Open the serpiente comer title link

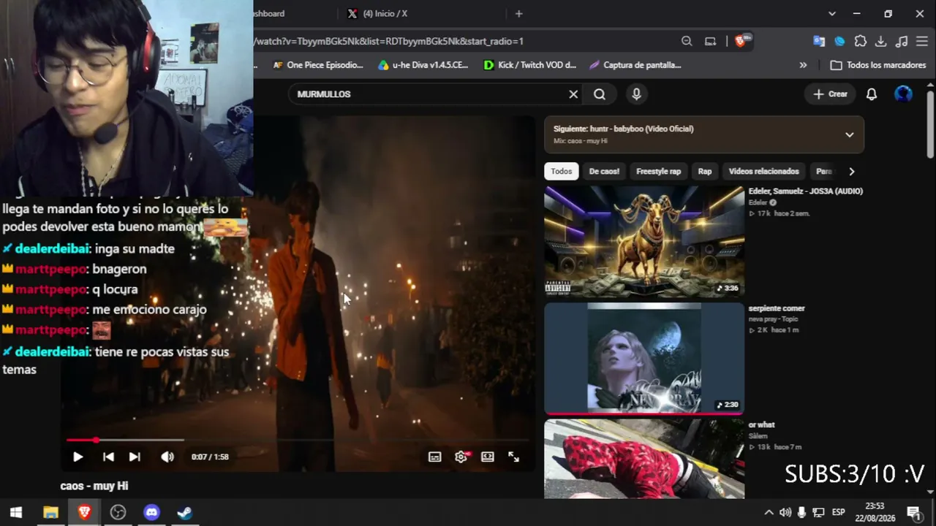click(777, 308)
